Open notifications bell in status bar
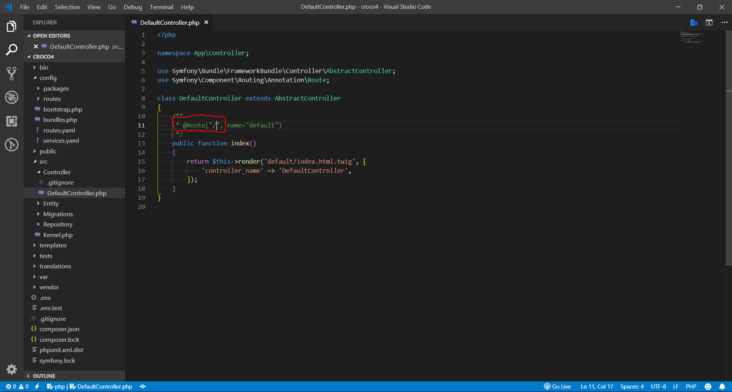 pyautogui.click(x=722, y=387)
